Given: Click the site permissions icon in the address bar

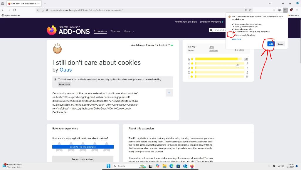Looking at the screenshot, I should 47,10.
